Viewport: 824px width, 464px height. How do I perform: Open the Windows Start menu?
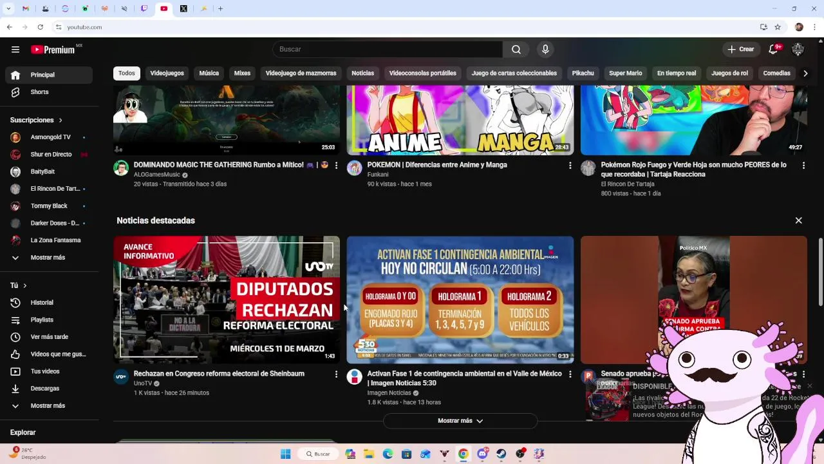tap(286, 454)
